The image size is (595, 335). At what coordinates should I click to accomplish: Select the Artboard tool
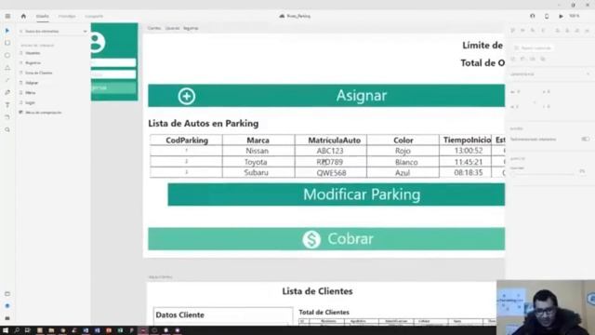(7, 117)
